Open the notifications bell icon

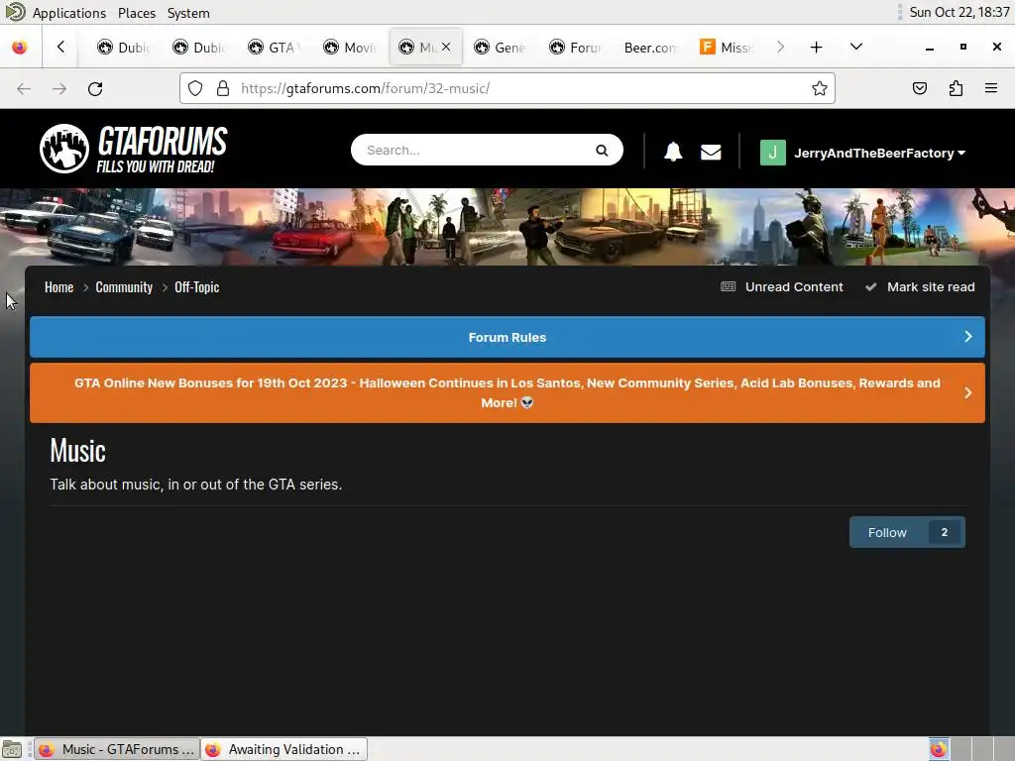tap(673, 152)
